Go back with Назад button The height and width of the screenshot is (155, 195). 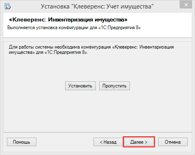pyautogui.click(x=108, y=142)
